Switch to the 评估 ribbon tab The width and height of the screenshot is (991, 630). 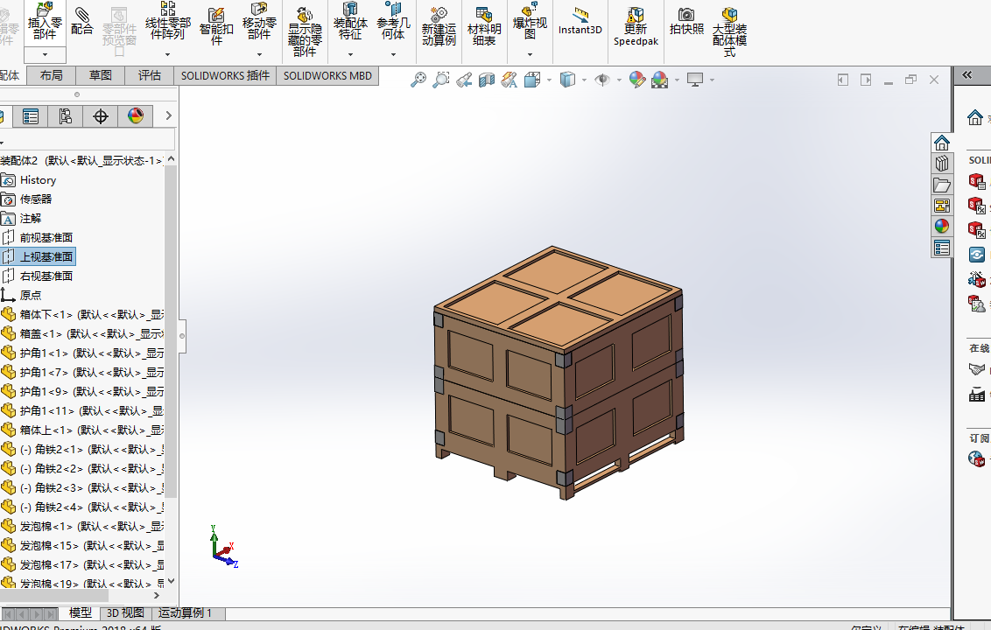150,76
